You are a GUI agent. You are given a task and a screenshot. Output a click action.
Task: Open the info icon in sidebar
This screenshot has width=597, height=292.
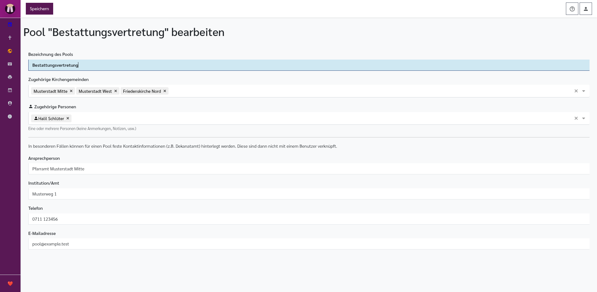pyautogui.click(x=10, y=116)
